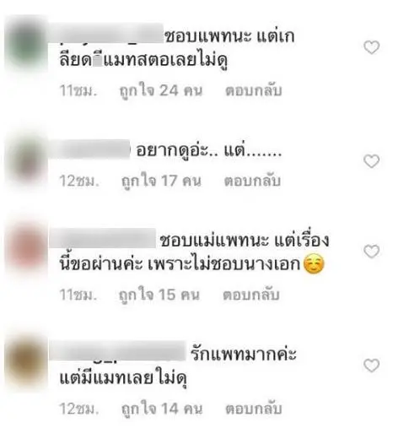
Task: View who liked the 15-likes comment
Action: 159,295
